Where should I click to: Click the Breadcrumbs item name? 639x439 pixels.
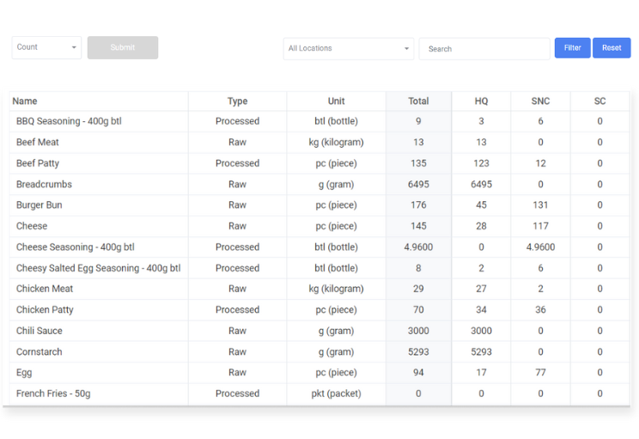44,185
